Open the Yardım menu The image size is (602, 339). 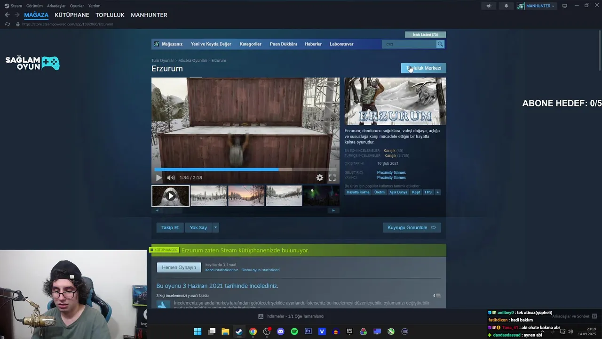pos(94,6)
